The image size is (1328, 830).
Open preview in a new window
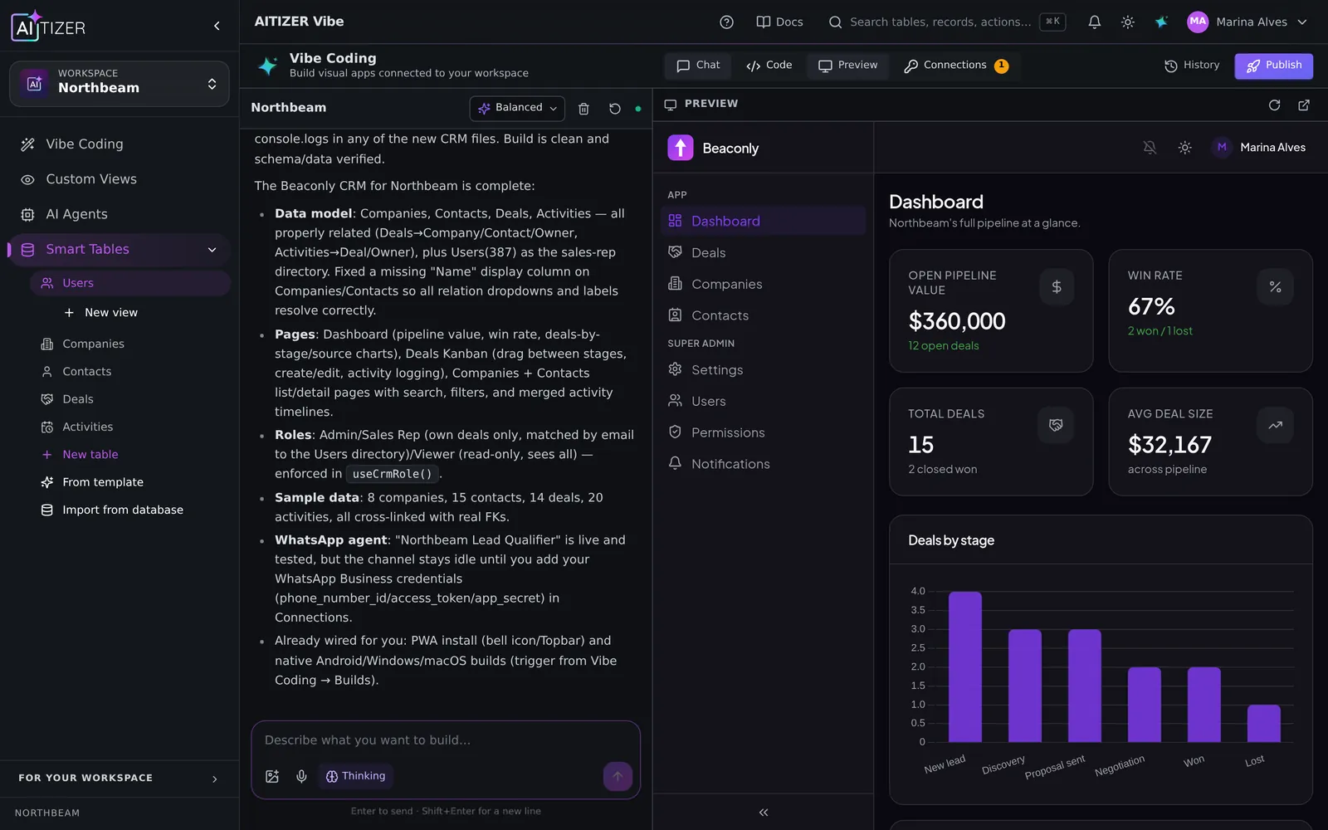pyautogui.click(x=1303, y=105)
